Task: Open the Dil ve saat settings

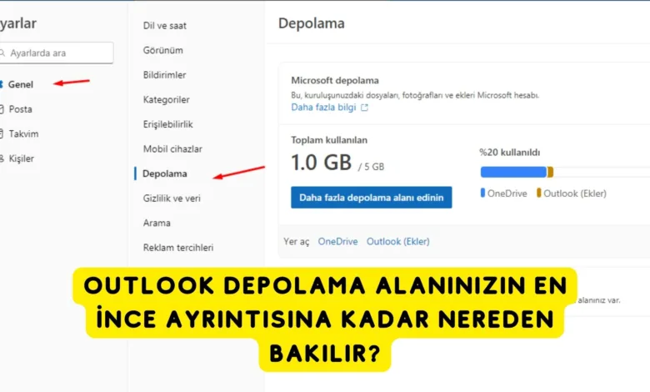Action: click(x=164, y=26)
